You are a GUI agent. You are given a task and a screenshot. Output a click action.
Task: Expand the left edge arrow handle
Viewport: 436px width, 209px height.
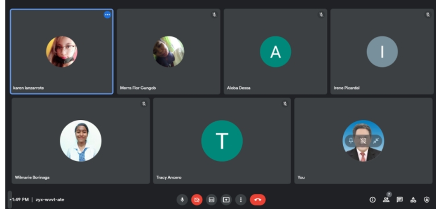click(10, 200)
